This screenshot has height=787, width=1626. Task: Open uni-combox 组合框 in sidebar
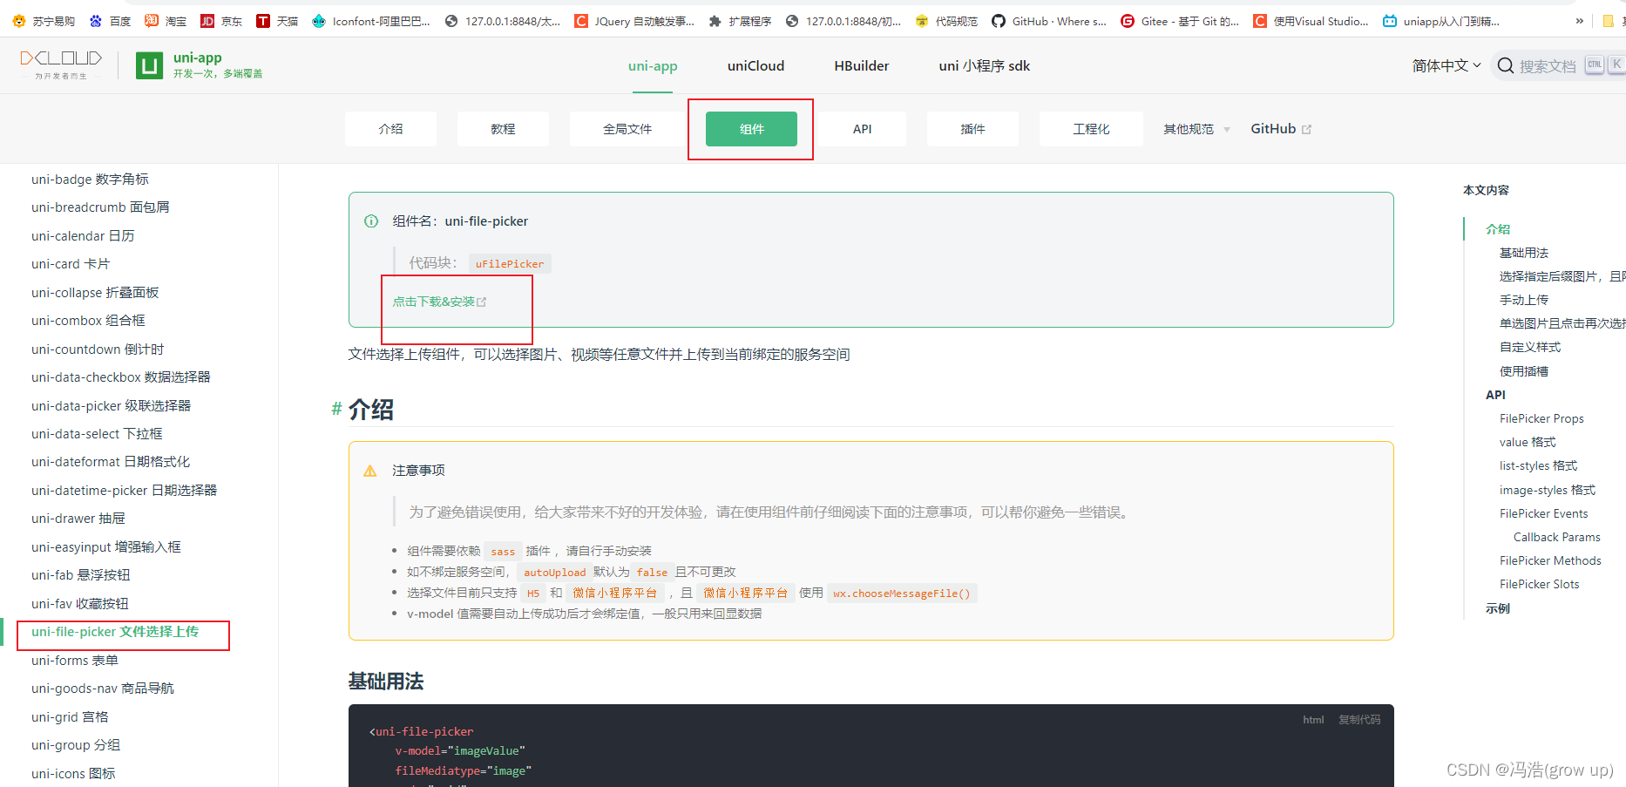click(88, 321)
